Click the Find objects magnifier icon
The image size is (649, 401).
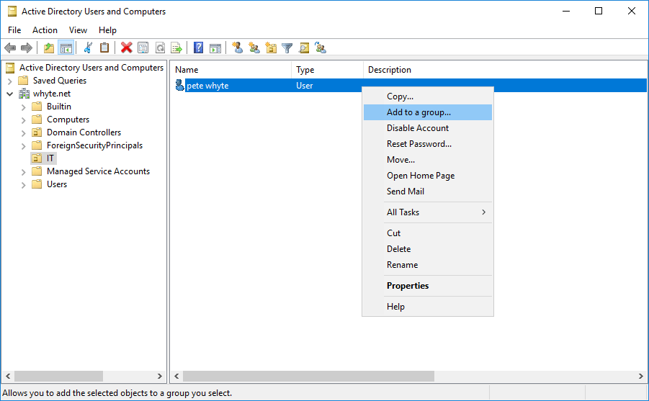[x=304, y=48]
